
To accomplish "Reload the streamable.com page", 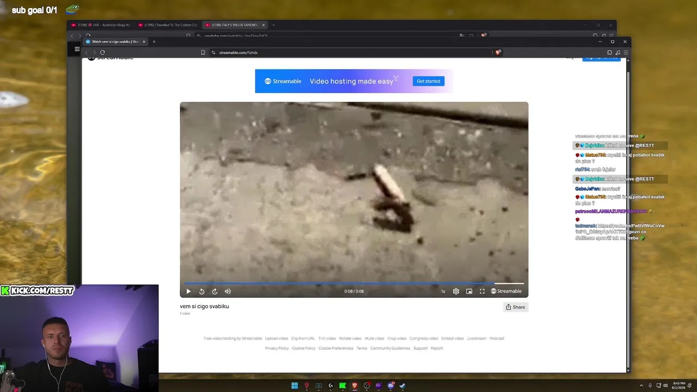I will click(x=102, y=52).
